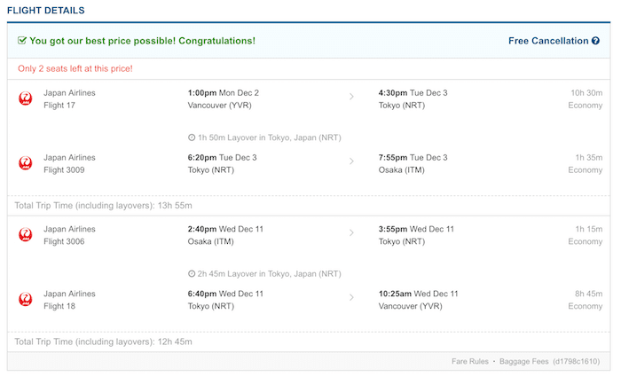Click the arrow chevron in Flight 3009 row

(351, 161)
